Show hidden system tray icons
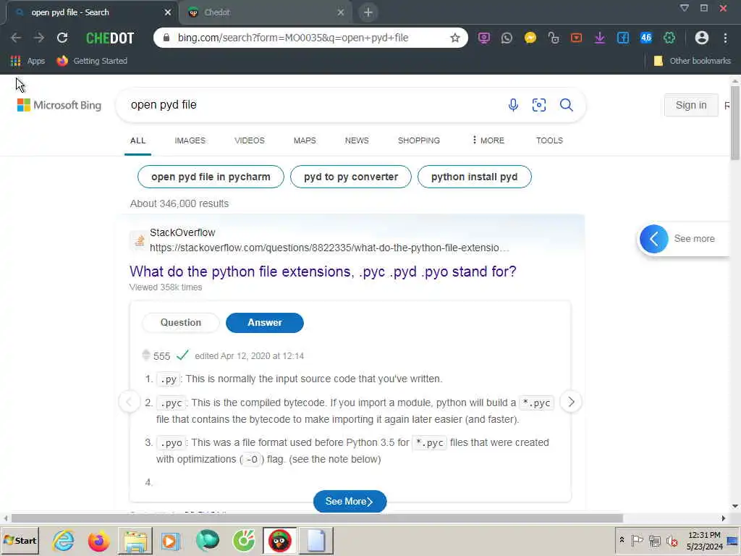This screenshot has width=741, height=556. point(622,540)
